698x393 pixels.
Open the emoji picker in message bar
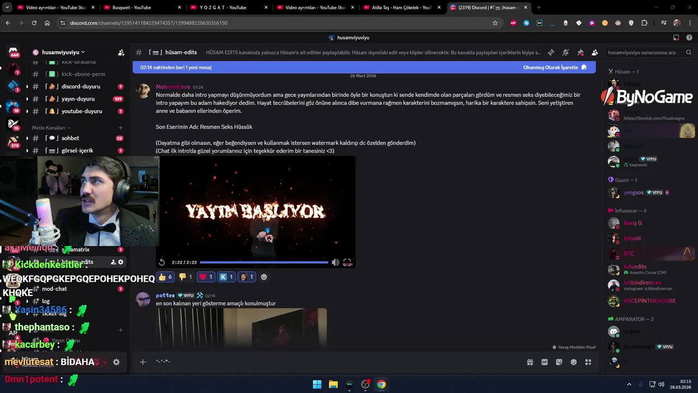[574, 362]
